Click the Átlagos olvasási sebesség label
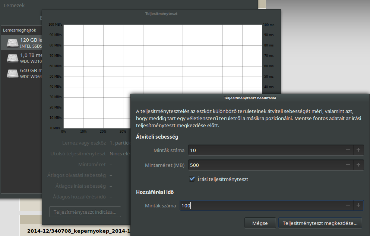The width and height of the screenshot is (370, 236). 76,175
